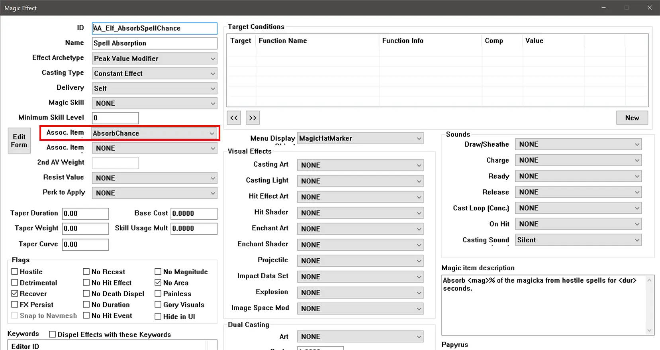Click the description scrollbar down arrow
The image size is (660, 350).
click(650, 330)
